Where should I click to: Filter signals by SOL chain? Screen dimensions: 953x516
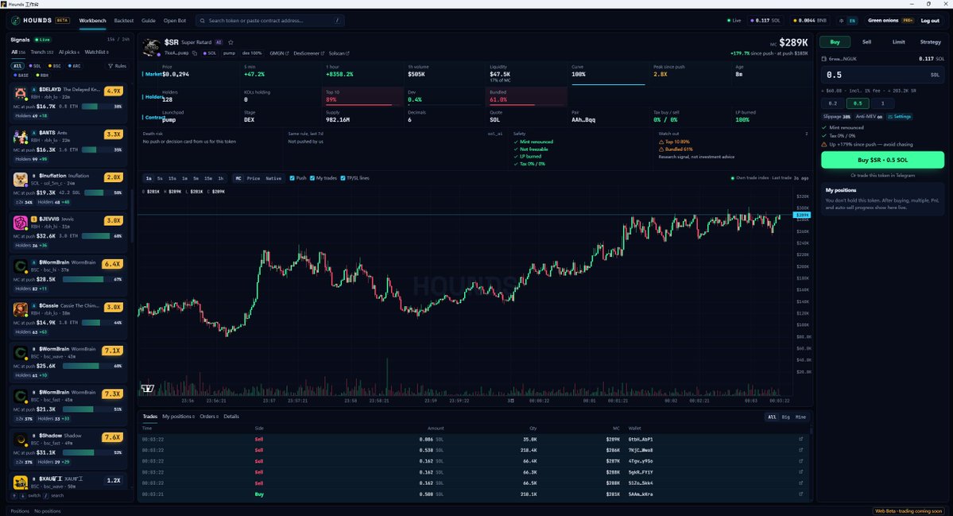(35, 66)
